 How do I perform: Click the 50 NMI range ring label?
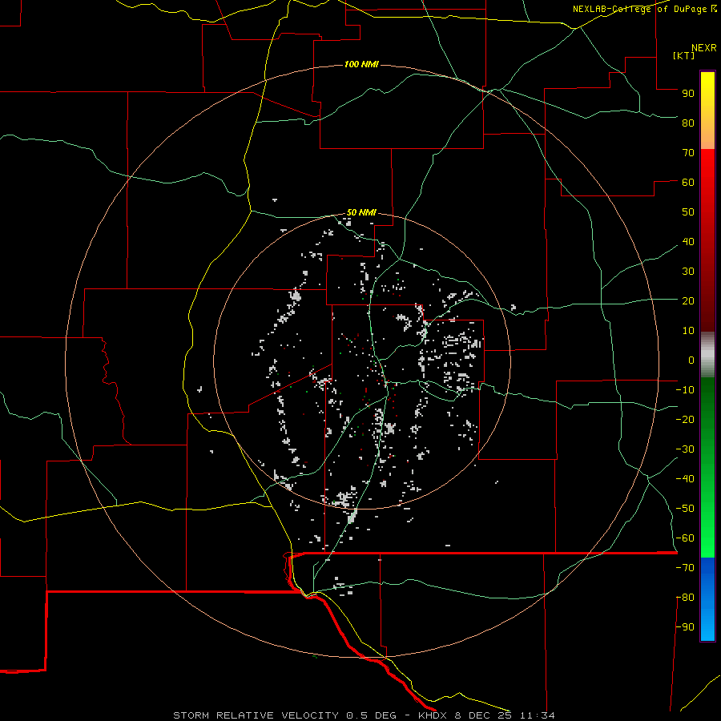tap(361, 212)
